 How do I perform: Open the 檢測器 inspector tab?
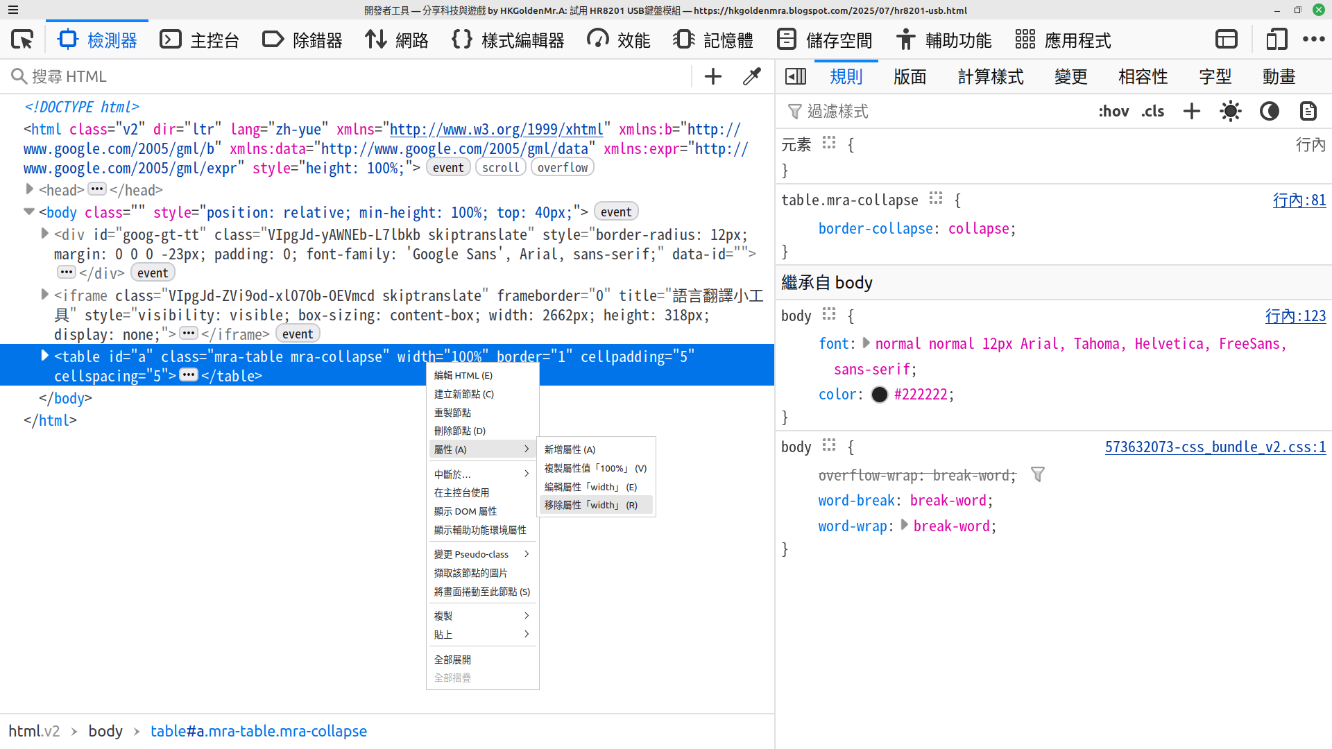pyautogui.click(x=97, y=40)
